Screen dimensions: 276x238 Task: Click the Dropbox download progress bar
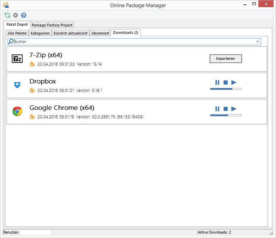click(226, 89)
